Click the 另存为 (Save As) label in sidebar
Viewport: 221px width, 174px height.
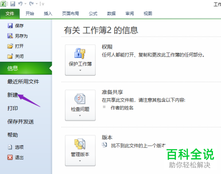(21, 36)
